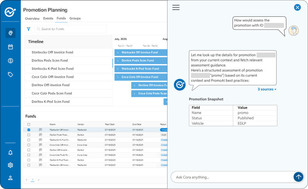
Task: Click the Ask Cora anything input
Action: pyautogui.click(x=232, y=177)
